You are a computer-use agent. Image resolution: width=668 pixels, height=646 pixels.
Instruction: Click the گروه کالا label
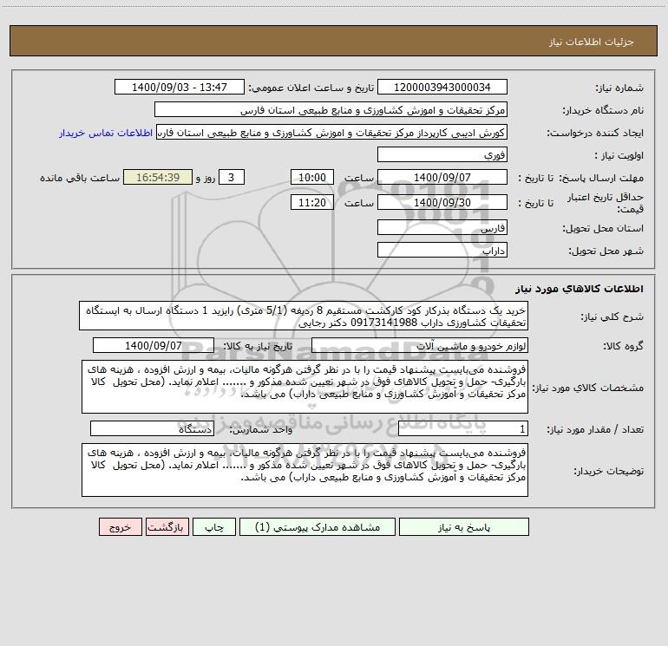pyautogui.click(x=623, y=346)
